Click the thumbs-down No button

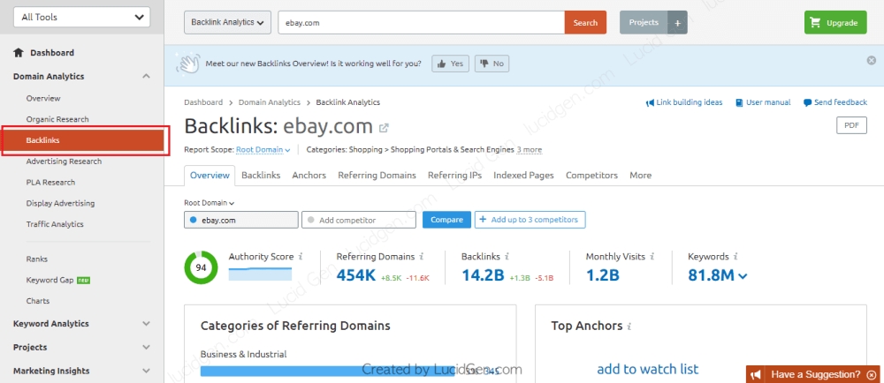coord(492,64)
